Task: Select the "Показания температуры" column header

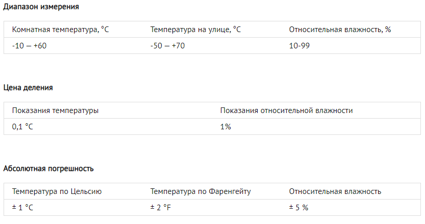Action: pos(56,110)
